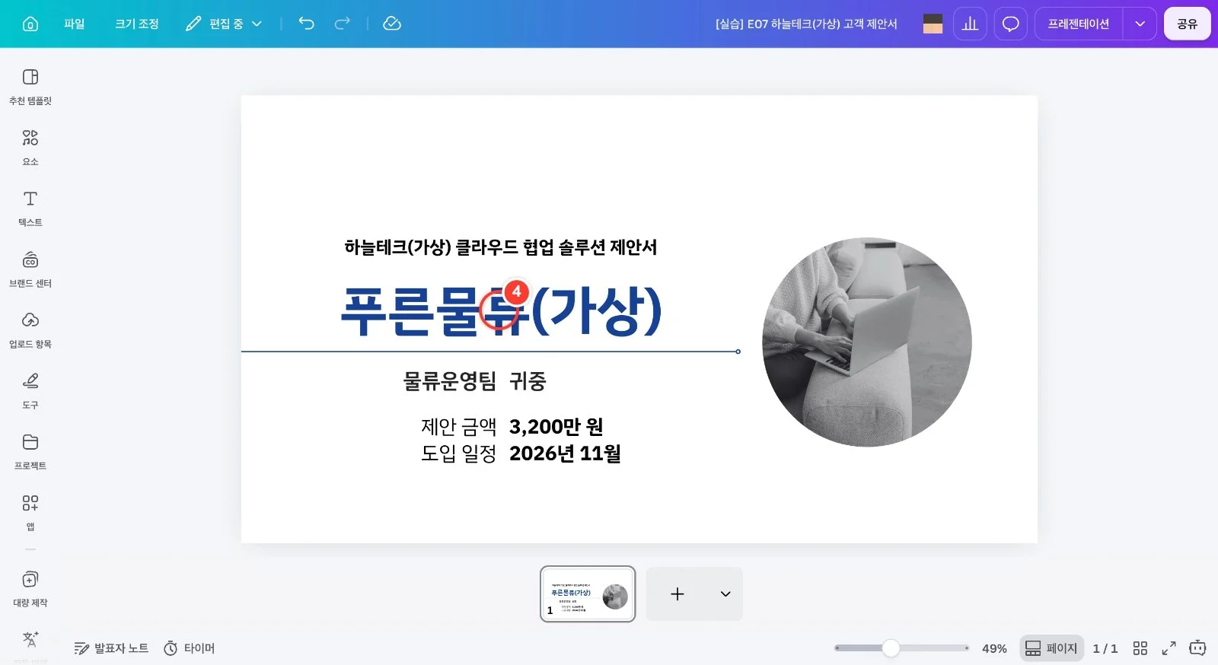Viewport: 1218px width, 665px height.
Task: Start the 프레젠테이션 presentation
Action: [x=1078, y=24]
